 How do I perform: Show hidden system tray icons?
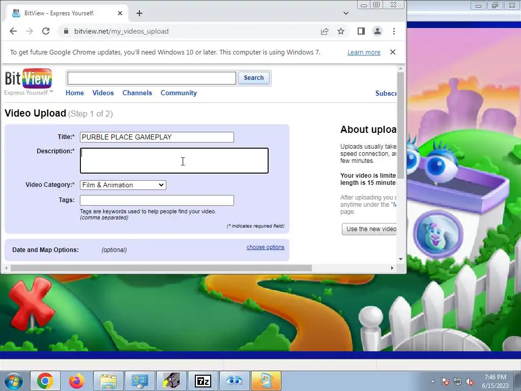coord(432,382)
